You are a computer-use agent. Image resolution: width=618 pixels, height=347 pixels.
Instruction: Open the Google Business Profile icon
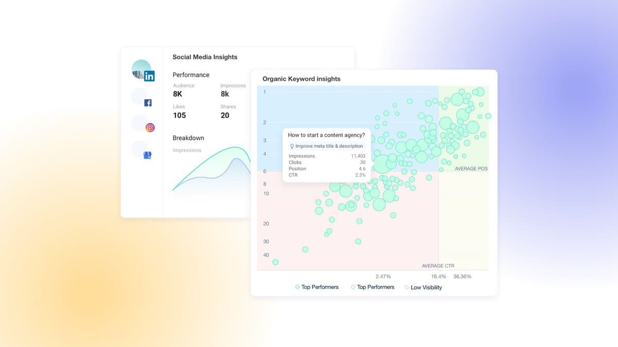click(148, 155)
